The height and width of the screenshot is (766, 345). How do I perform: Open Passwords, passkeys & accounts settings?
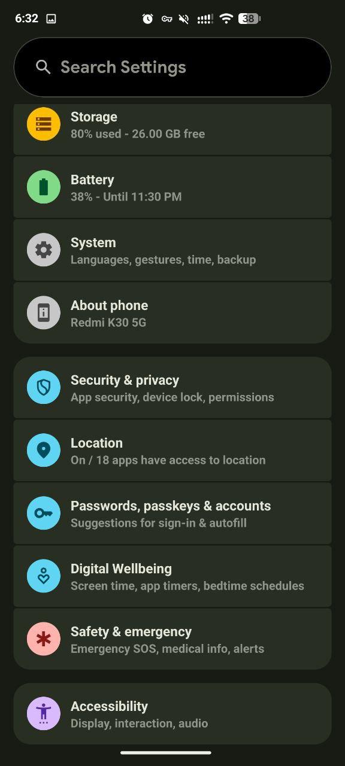point(172,513)
